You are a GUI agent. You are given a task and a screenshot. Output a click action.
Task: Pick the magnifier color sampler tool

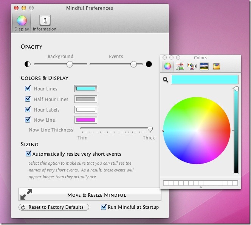(x=166, y=80)
